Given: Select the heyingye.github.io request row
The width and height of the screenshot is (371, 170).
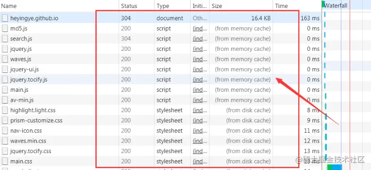Looking at the screenshot, I should click(x=160, y=18).
